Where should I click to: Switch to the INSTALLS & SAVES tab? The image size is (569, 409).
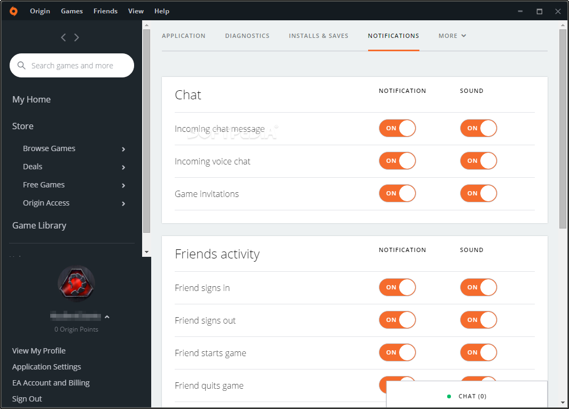pyautogui.click(x=318, y=36)
